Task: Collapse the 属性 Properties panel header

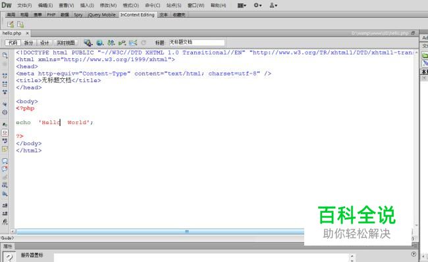Action: pyautogui.click(x=8, y=246)
